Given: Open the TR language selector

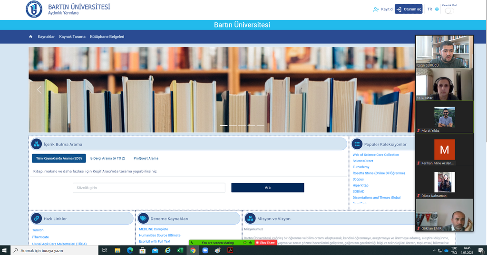Looking at the screenshot, I should click(430, 9).
